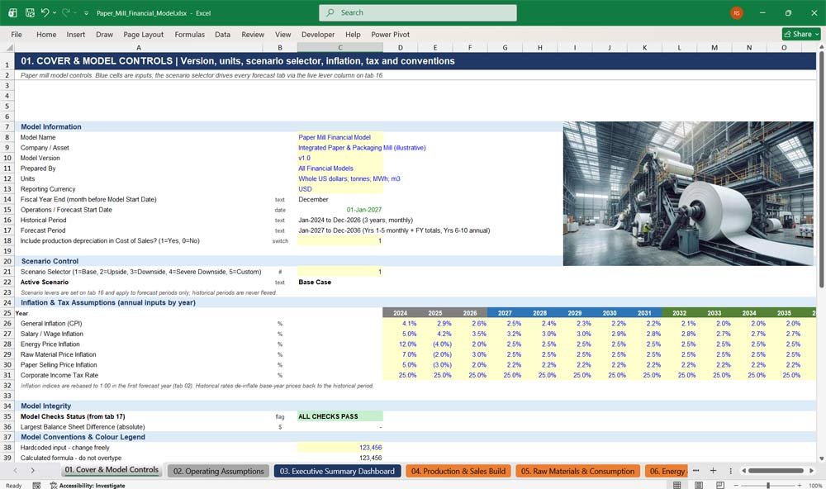Click the Save icon in quick access toolbar
The image size is (826, 489).
30,12
